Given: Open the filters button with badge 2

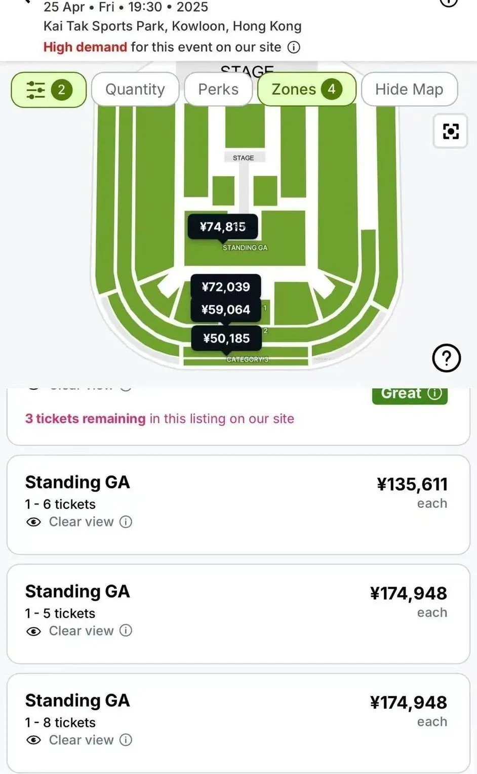Looking at the screenshot, I should (49, 90).
